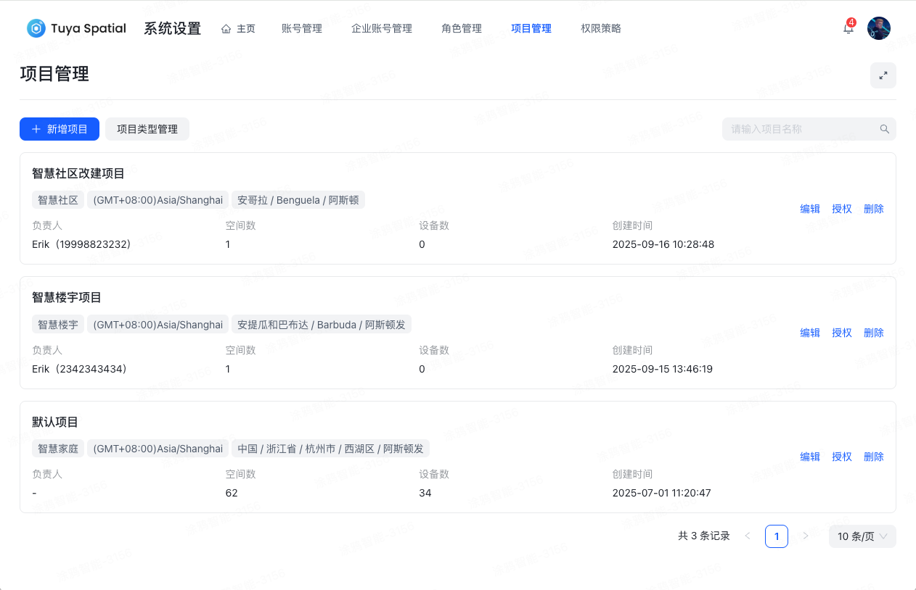Image resolution: width=916 pixels, height=590 pixels.
Task: Click the 智慧楼宇 type tag
Action: [x=58, y=325]
